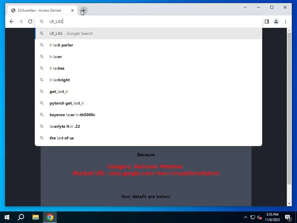This screenshot has width=297, height=223.
Task: Close the E2Guardian - Access Denied tab
Action: (x=72, y=10)
